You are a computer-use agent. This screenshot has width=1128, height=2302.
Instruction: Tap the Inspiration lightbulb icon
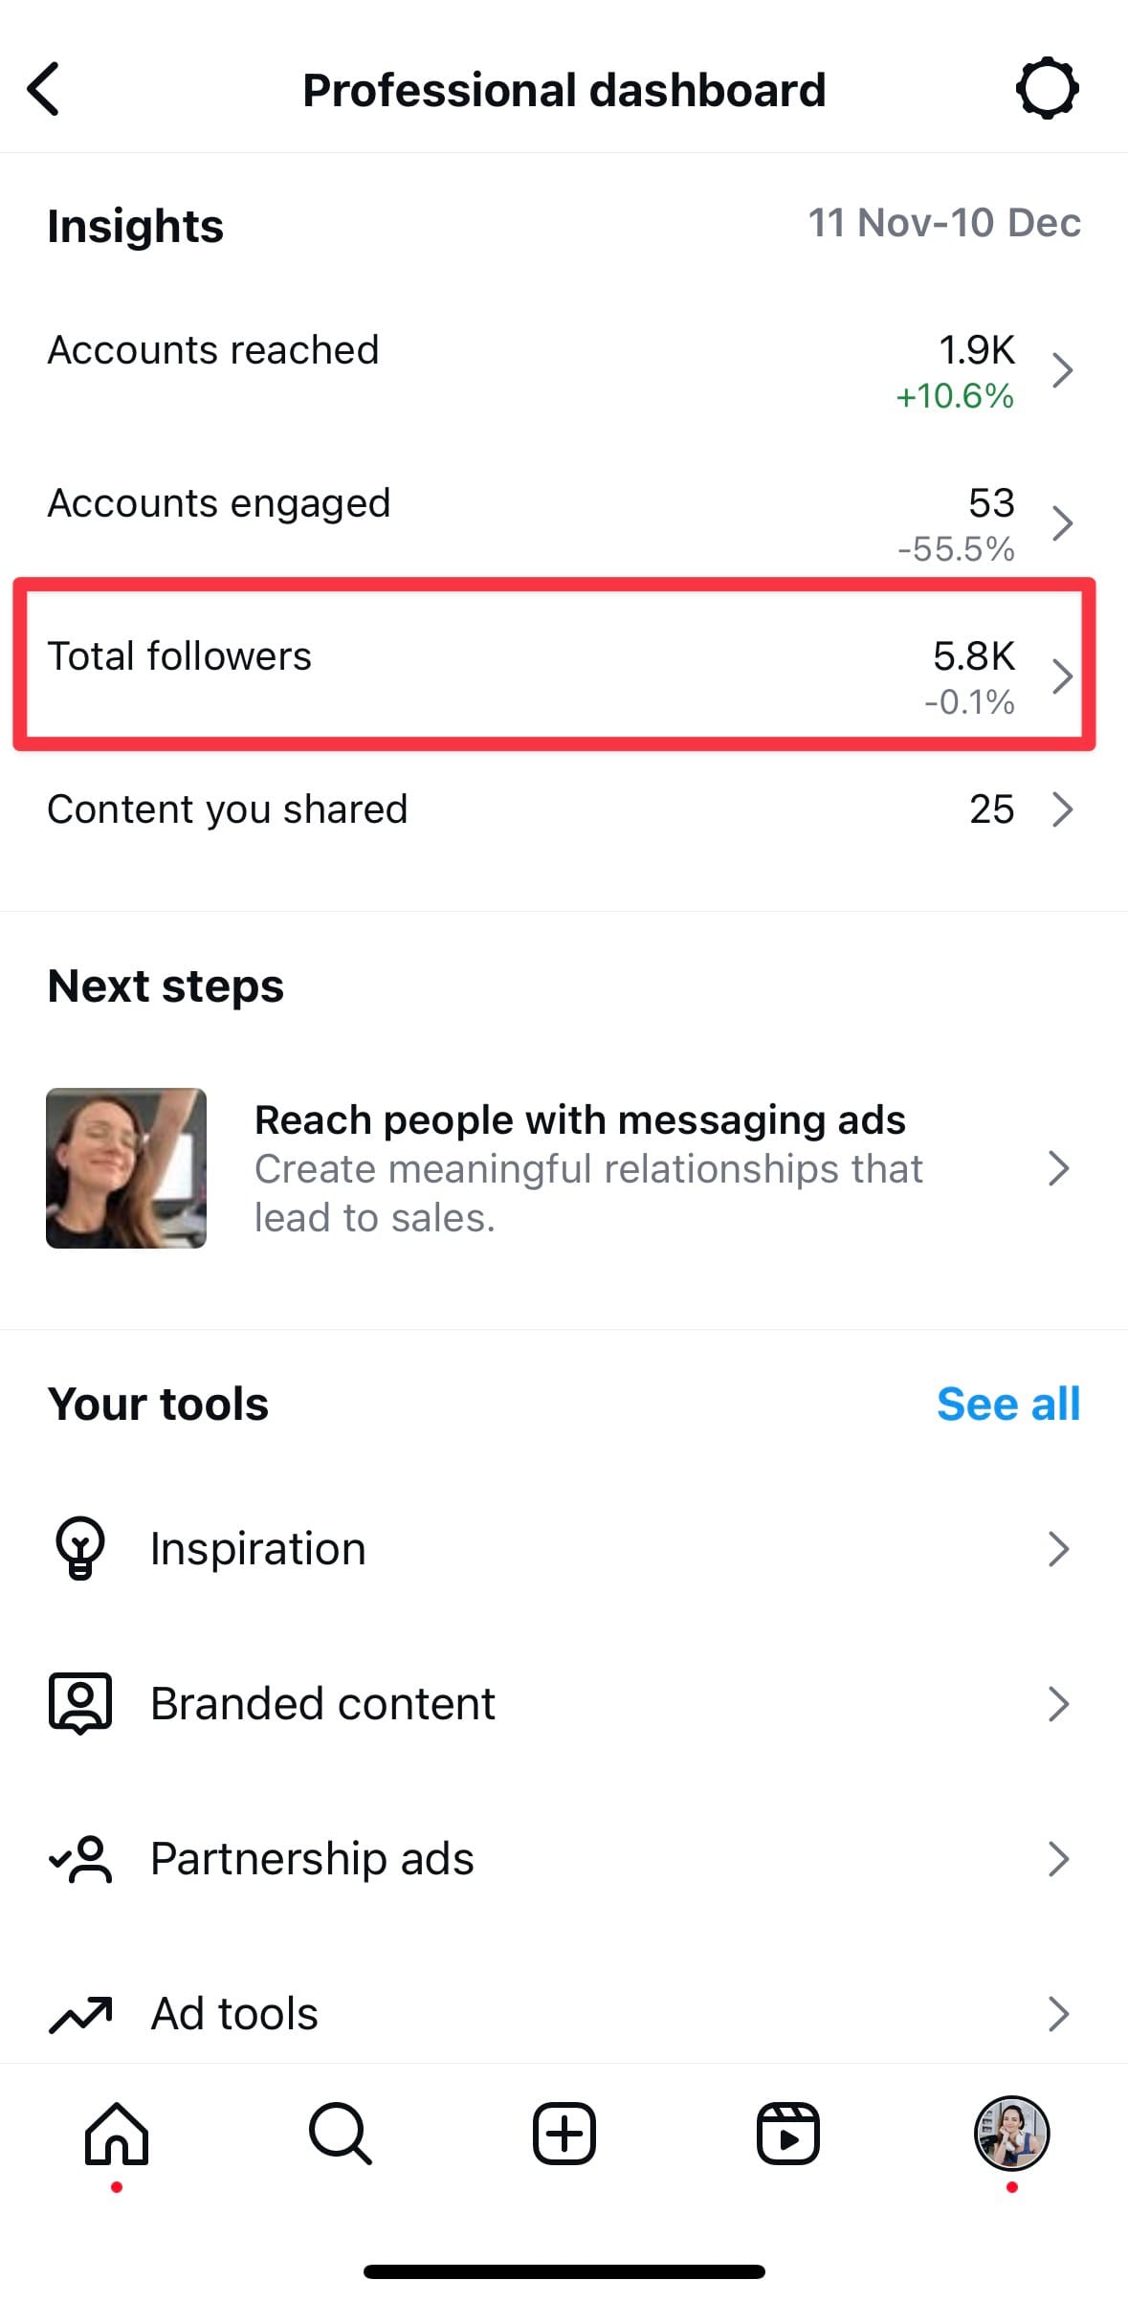click(x=80, y=1547)
